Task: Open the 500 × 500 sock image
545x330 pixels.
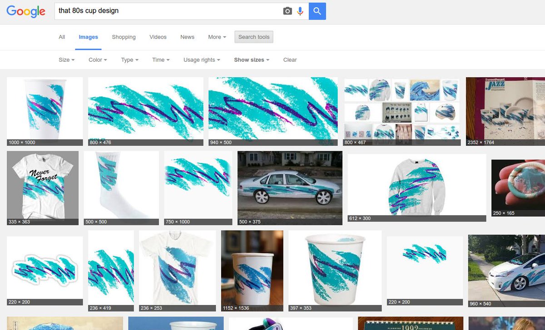Action: coord(121,188)
